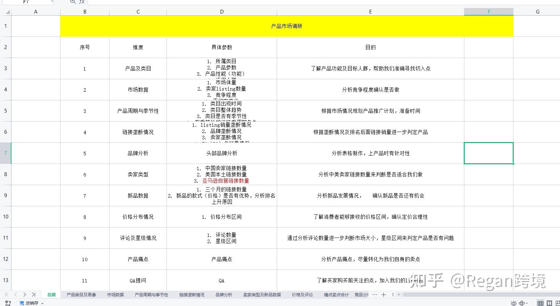Click the 具体参数 header cell
This screenshot has width=560, height=306.
point(222,47)
